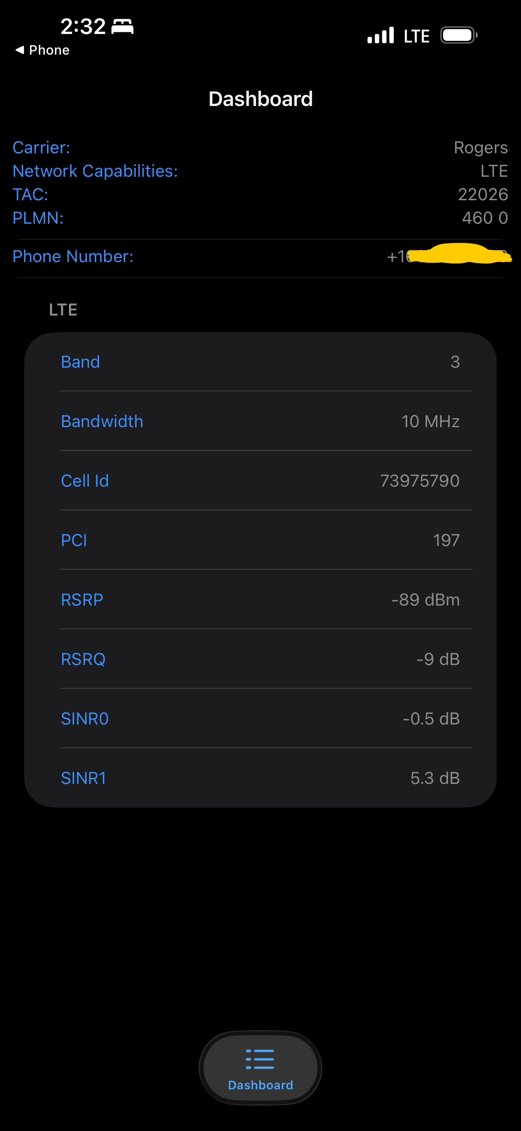Tap the bed sleep focus icon
The height and width of the screenshot is (1131, 521).
pos(122,27)
